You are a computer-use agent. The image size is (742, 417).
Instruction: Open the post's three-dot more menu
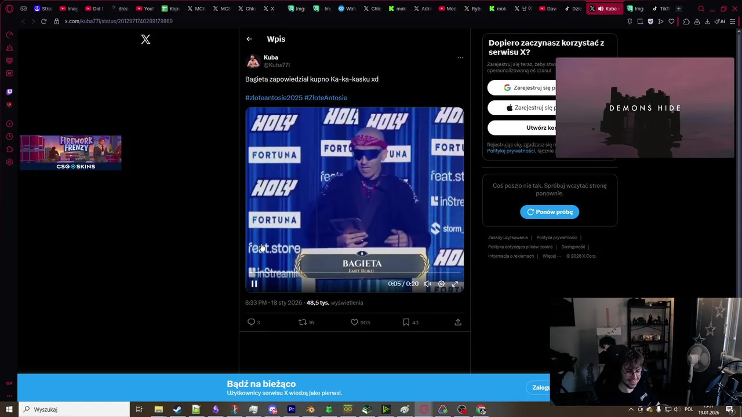coord(460,57)
